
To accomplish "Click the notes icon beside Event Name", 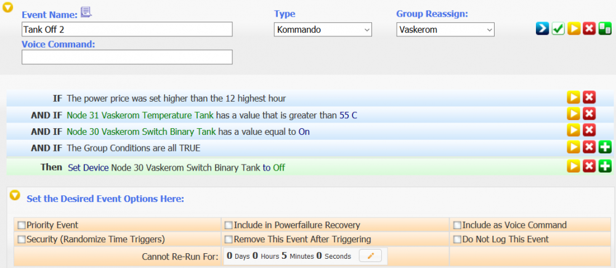I will point(86,12).
